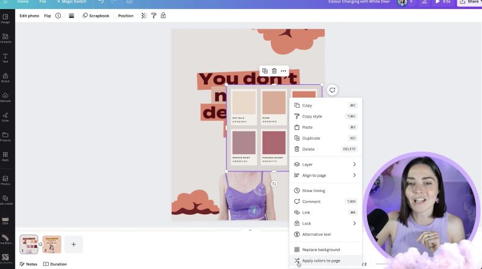Click the transparency checkerboard icon
Viewport: 482px width, 269px height.
point(144,16)
